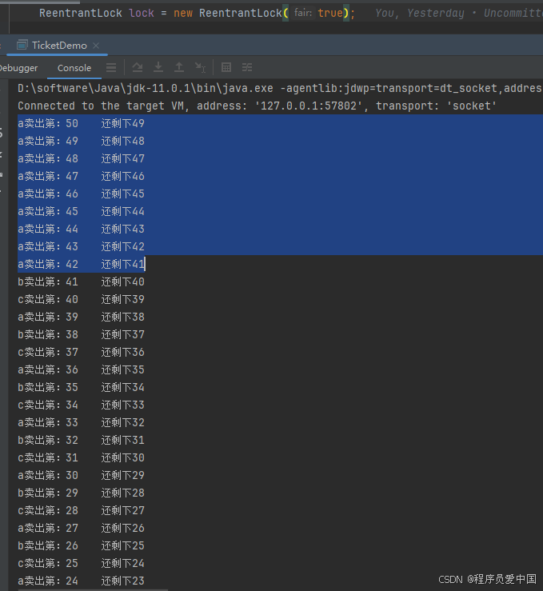Click the Step Out up-arrow icon
543x591 pixels.
(x=179, y=67)
